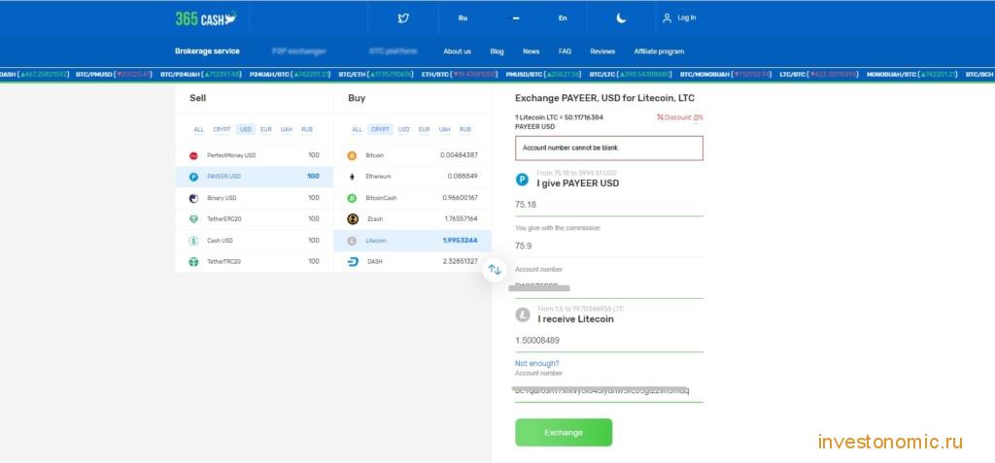Select USD filter in Sell column
995x463 pixels.
tap(246, 129)
